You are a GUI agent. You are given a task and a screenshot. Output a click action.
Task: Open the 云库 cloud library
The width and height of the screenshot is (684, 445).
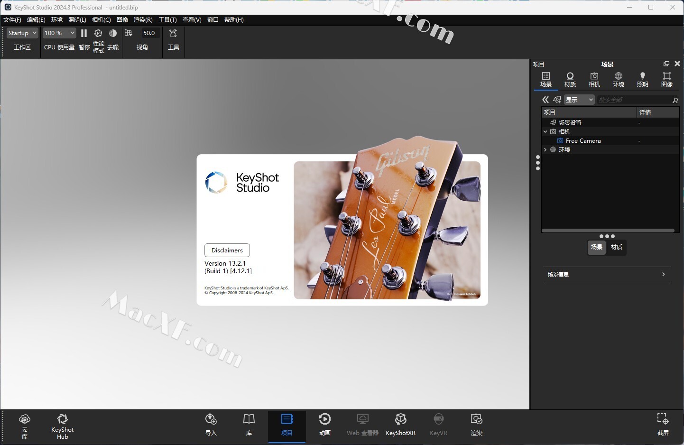pos(25,426)
